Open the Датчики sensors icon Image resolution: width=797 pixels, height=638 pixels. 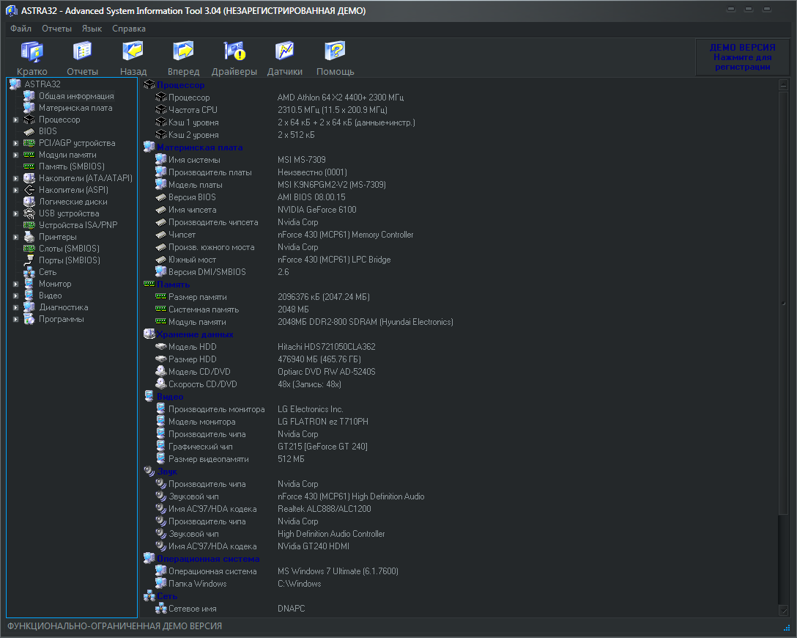pos(285,51)
